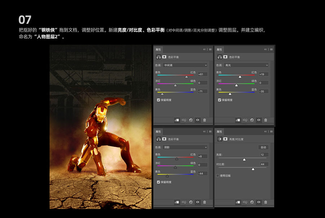325x218 pixels.
Task: Open the 色调 dropdown showing 中间调
Action: coord(186,65)
